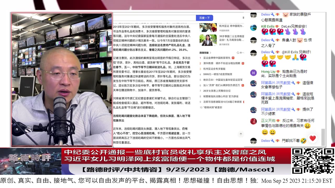335x188 pixels.
Task: Open the 杭州亚运 news thumbnail image
Action: tap(208, 27)
